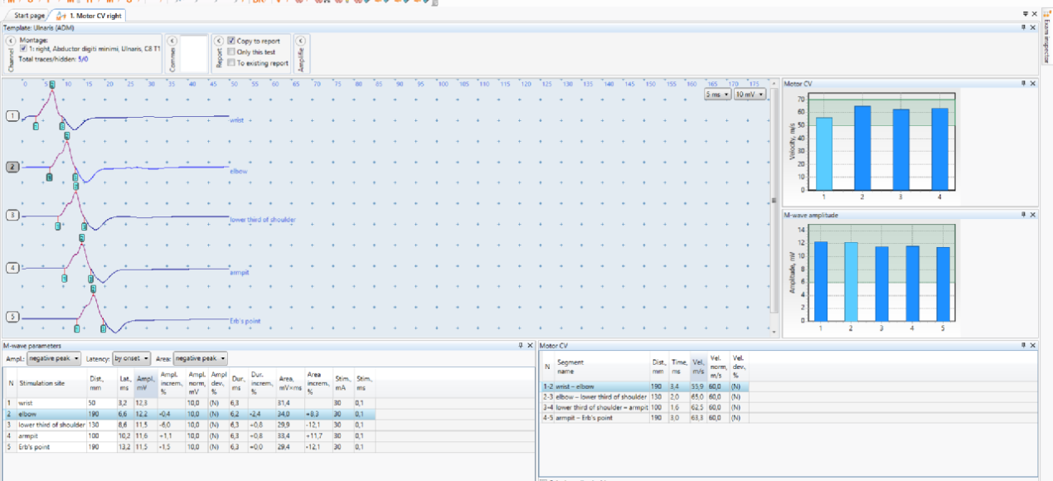The width and height of the screenshot is (1053, 481).
Task: Click bar 2 in the M-wave amplitude chart
Action: 851,281
